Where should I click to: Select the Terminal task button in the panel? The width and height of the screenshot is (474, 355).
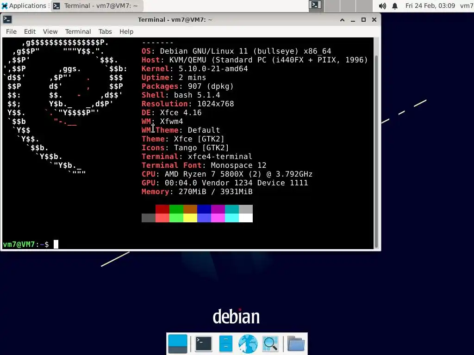pos(97,6)
